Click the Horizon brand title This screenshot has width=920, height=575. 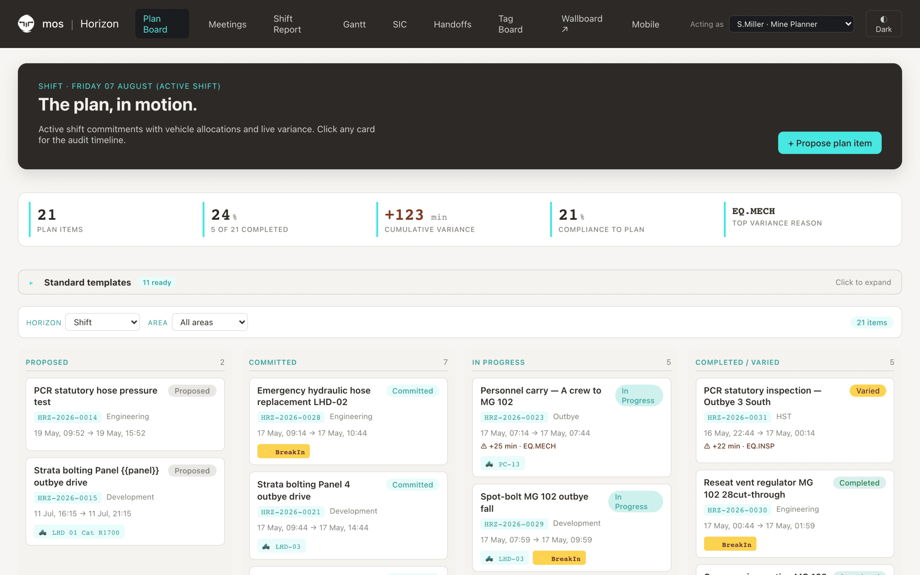[x=100, y=24]
